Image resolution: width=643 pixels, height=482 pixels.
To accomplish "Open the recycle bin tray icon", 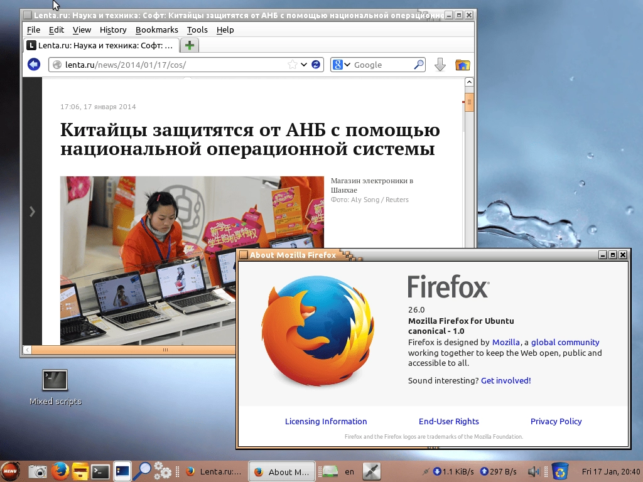I will click(559, 471).
